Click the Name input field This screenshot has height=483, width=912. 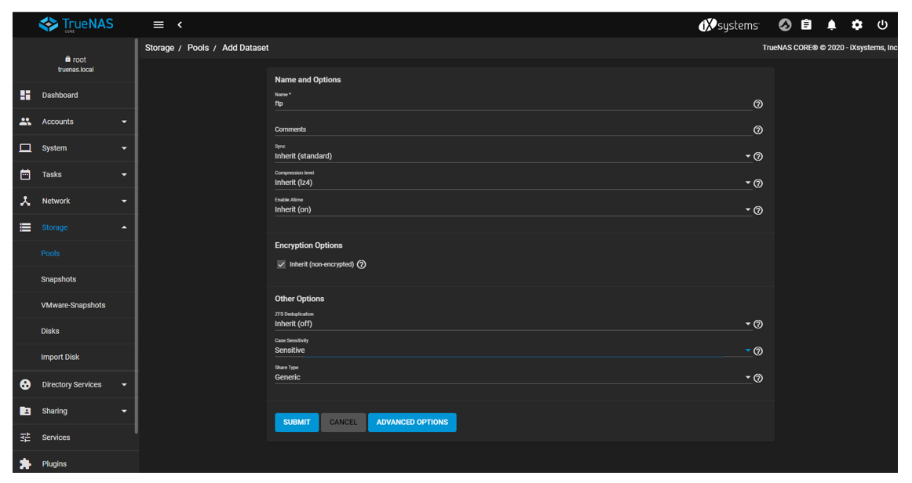pyautogui.click(x=513, y=103)
